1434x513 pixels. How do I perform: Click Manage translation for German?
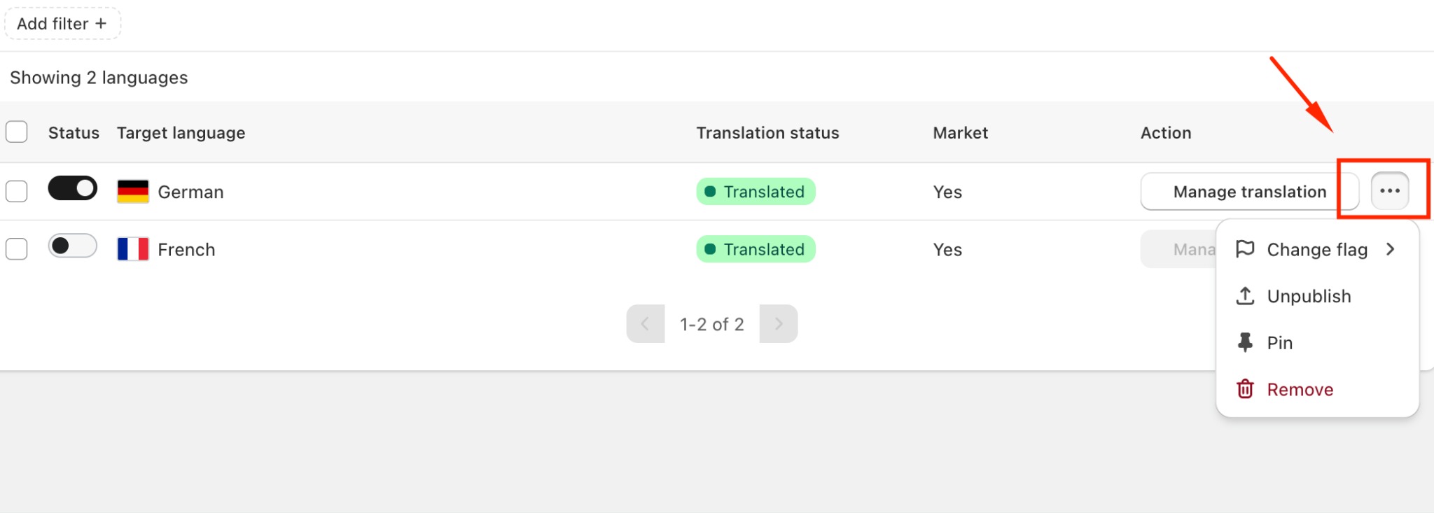point(1250,192)
